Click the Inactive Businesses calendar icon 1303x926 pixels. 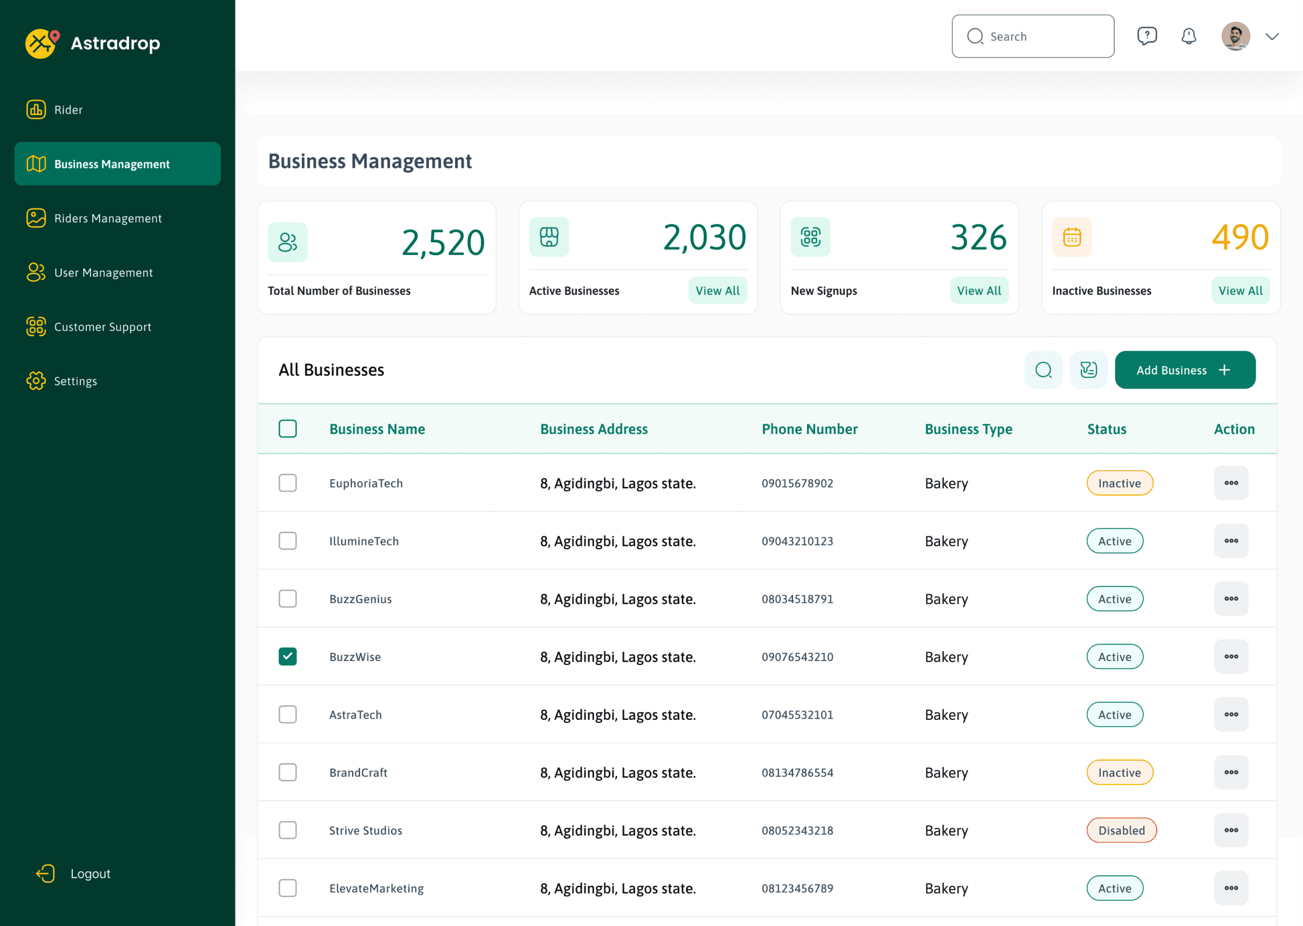tap(1072, 237)
